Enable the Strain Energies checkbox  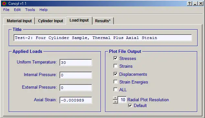(115, 82)
